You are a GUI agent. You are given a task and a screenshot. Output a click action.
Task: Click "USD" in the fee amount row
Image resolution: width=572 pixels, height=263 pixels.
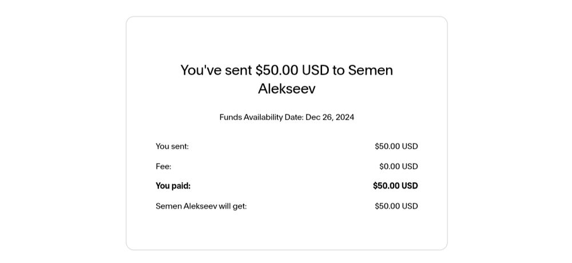(410, 166)
